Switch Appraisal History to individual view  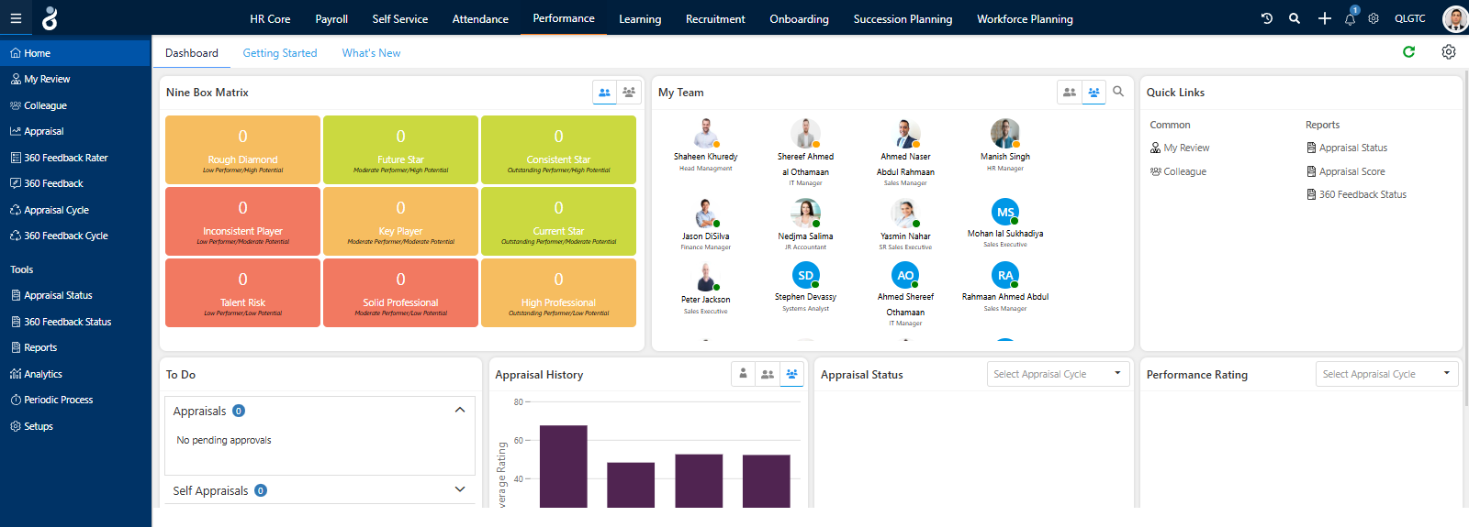744,374
